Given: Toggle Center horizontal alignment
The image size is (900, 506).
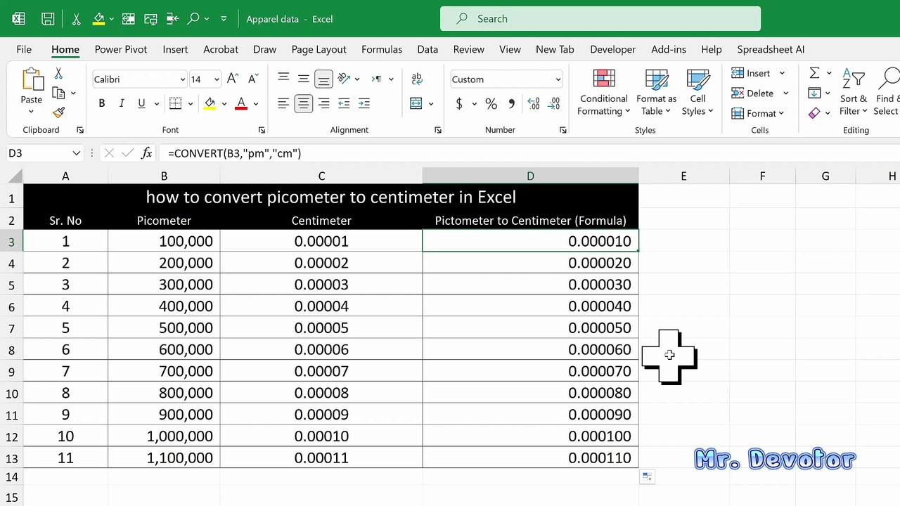Looking at the screenshot, I should pyautogui.click(x=304, y=104).
